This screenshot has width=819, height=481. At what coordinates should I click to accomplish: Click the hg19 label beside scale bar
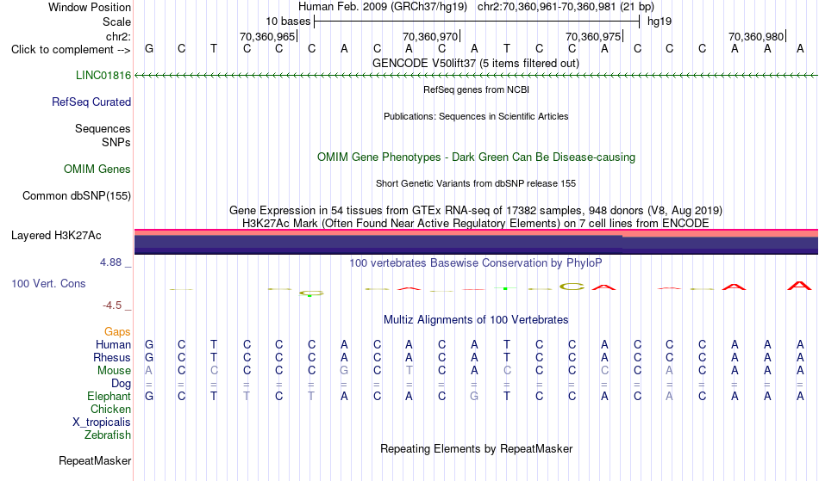pyautogui.click(x=660, y=22)
